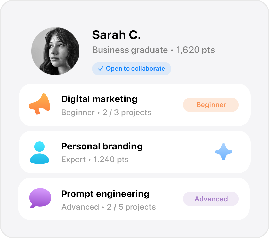269x238 pixels.
Task: Click the Advanced 2 / 5 projects text
Action: [108, 207]
